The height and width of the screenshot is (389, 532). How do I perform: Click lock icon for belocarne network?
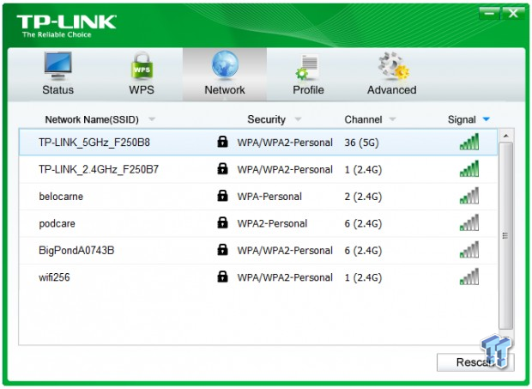point(222,195)
